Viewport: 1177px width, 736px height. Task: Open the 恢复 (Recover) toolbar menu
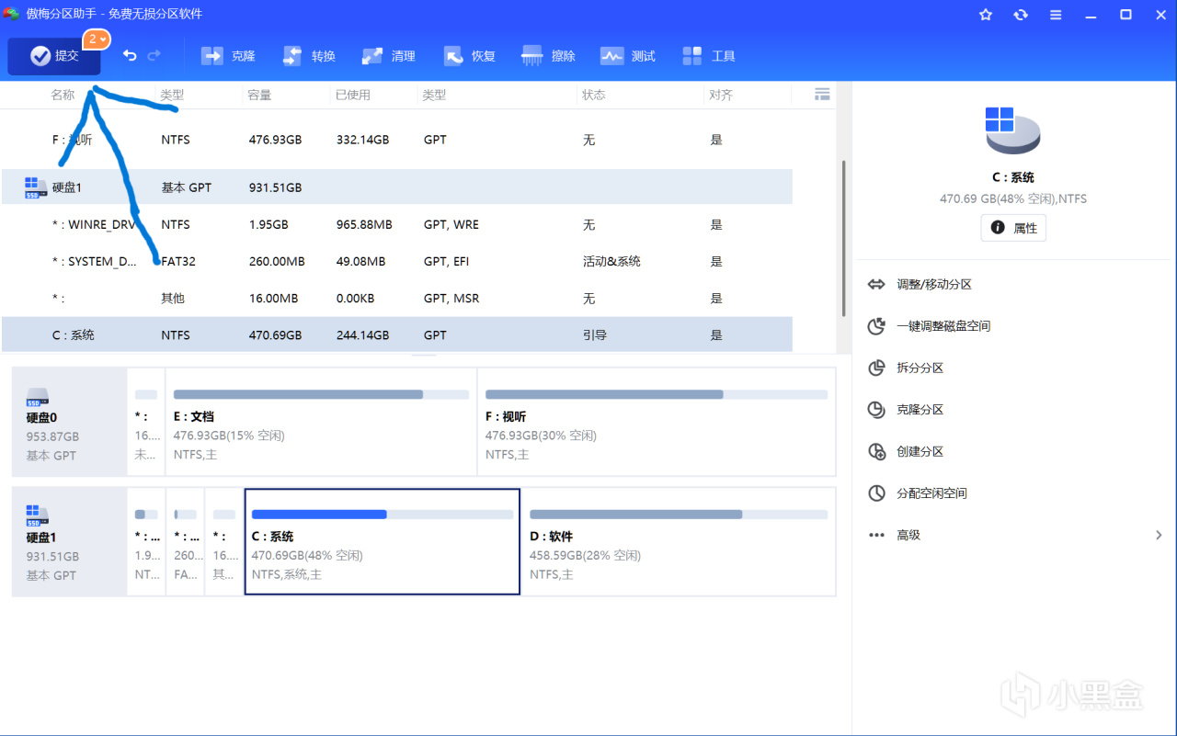[470, 56]
